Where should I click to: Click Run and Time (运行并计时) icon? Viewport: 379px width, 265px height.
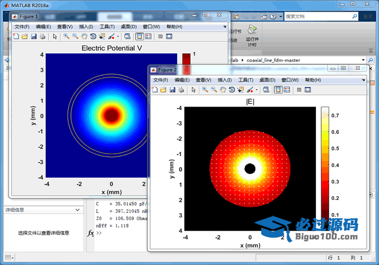pos(252,36)
